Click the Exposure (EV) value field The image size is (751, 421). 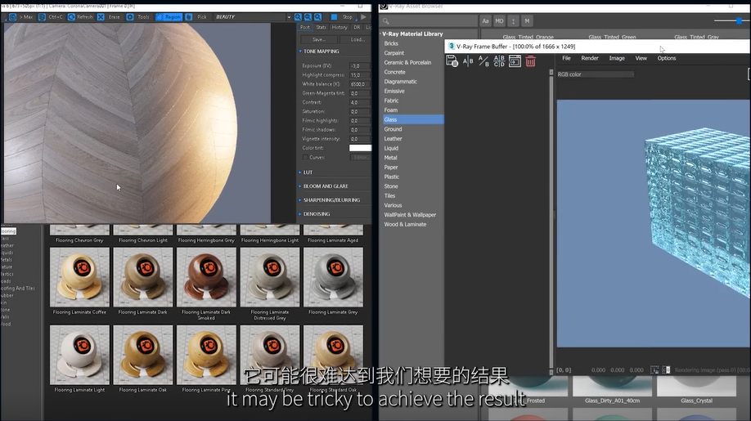[x=360, y=66]
